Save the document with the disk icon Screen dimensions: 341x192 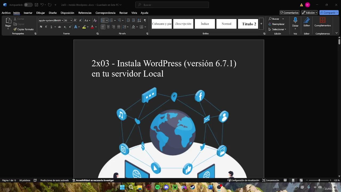(x=36, y=5)
